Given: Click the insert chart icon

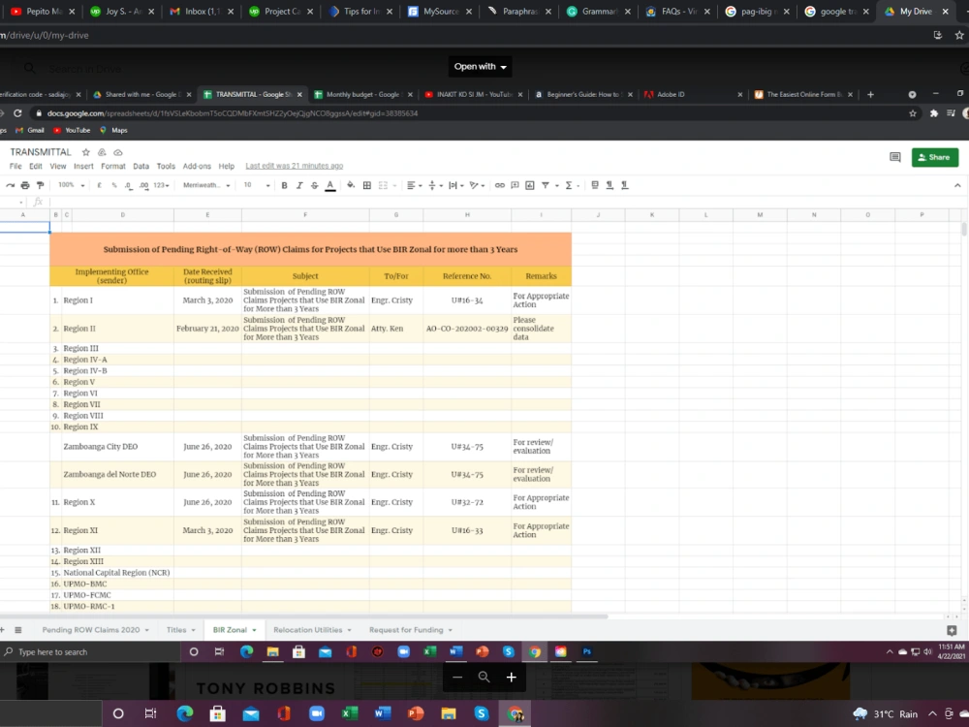Looking at the screenshot, I should (530, 185).
